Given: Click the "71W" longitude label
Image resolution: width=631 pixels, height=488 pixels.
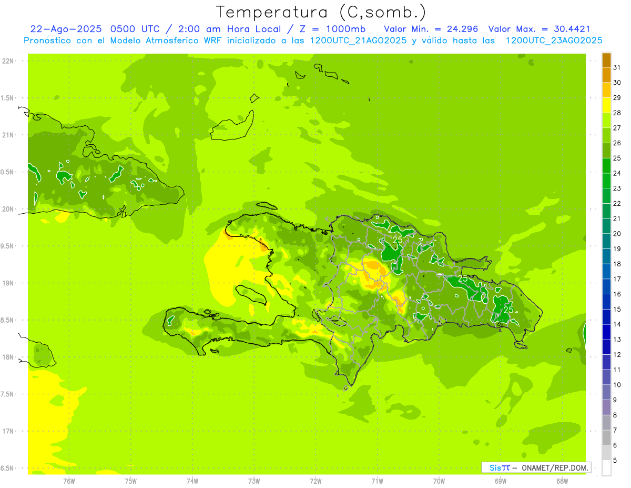Looking at the screenshot, I should pyautogui.click(x=377, y=481).
